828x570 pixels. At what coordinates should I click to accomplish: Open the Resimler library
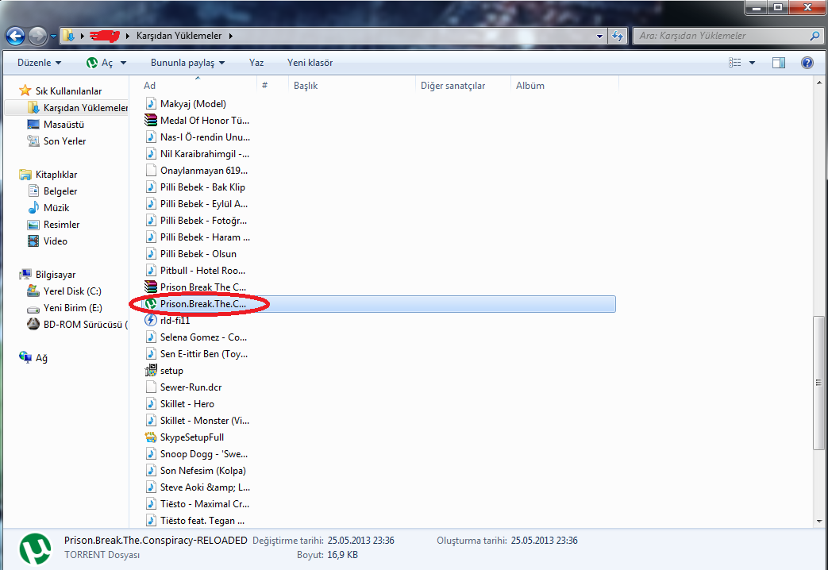click(53, 225)
